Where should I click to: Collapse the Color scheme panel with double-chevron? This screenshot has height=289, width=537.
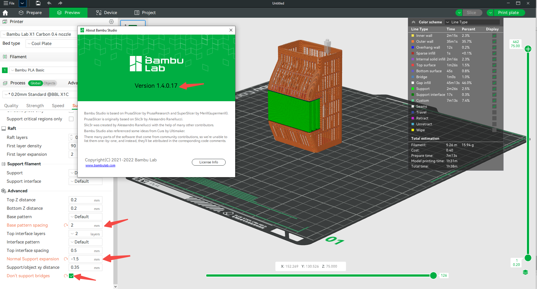pos(414,22)
